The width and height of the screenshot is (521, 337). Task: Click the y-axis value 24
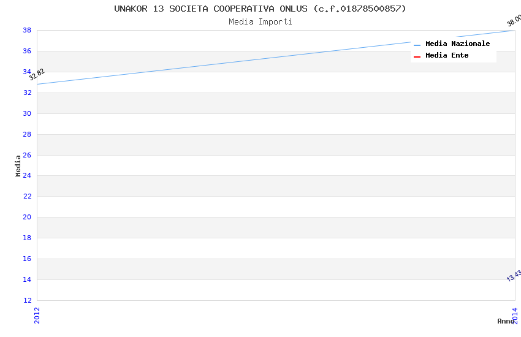27,175
